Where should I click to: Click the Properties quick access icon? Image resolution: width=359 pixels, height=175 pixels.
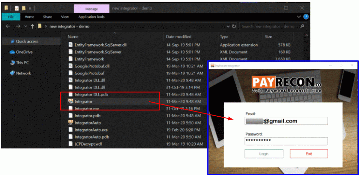17,8
